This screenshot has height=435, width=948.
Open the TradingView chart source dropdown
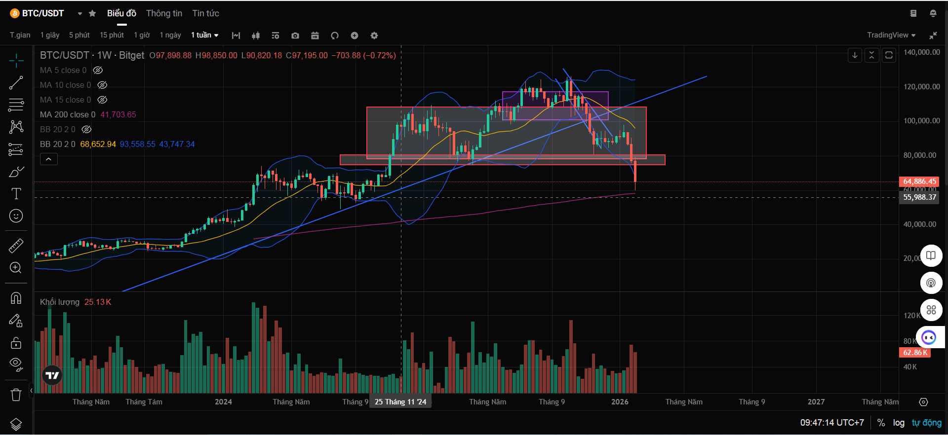891,35
